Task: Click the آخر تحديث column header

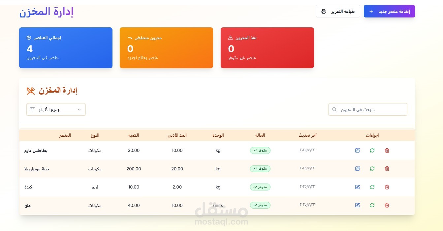Action: click(x=307, y=135)
